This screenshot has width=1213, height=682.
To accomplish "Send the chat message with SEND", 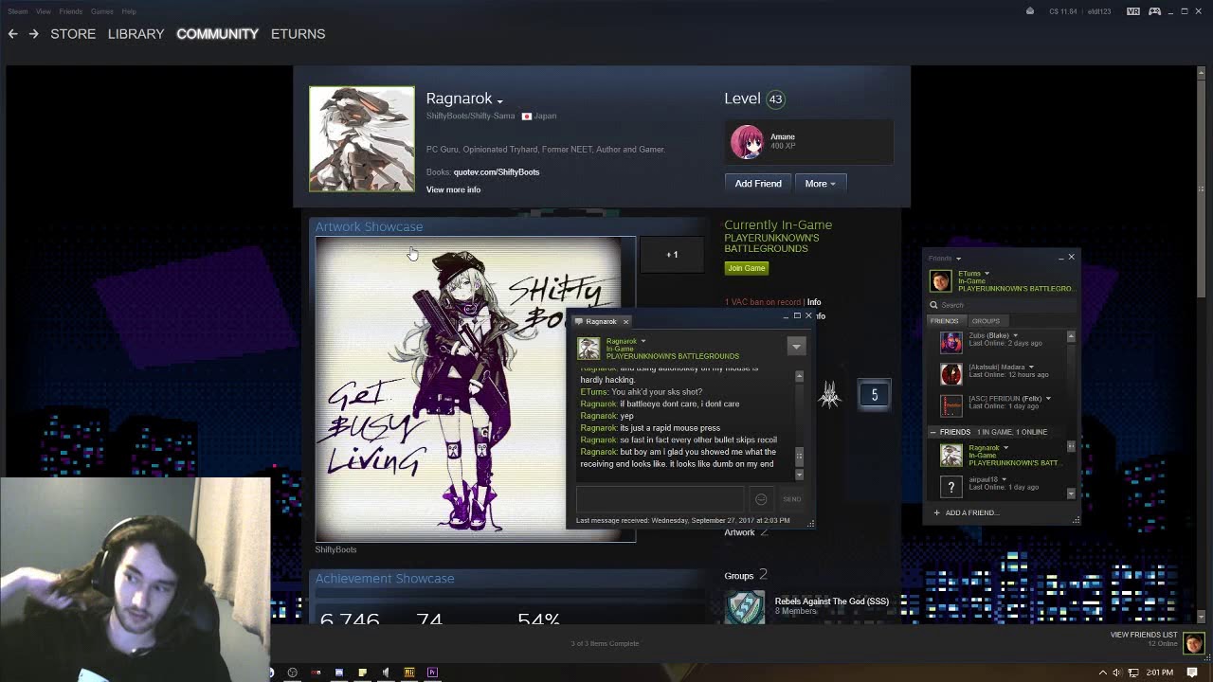I will pyautogui.click(x=791, y=499).
